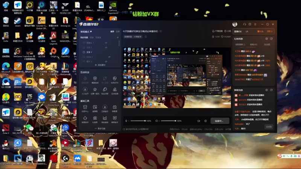Open the 贵宾(43) tab in gift panel
The width and height of the screenshot is (301, 169).
tap(253, 44)
